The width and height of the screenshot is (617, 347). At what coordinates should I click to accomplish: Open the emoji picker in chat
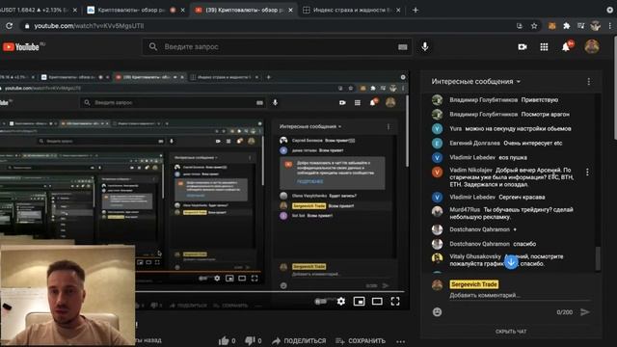(437, 312)
